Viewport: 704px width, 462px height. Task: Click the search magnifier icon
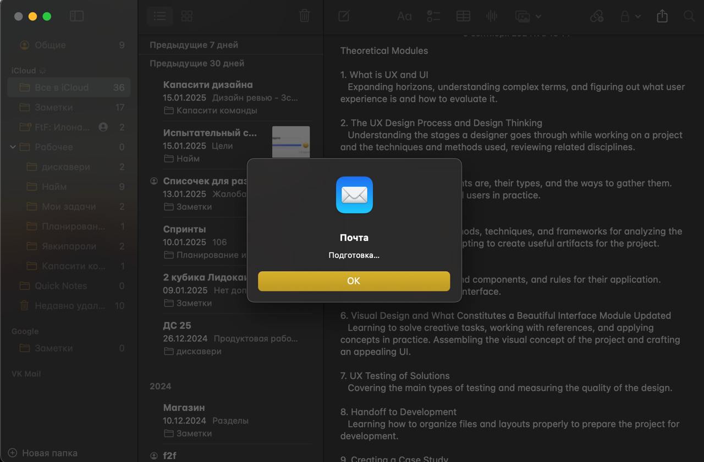689,16
